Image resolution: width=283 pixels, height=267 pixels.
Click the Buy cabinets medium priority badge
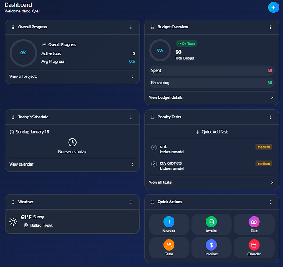tap(264, 164)
